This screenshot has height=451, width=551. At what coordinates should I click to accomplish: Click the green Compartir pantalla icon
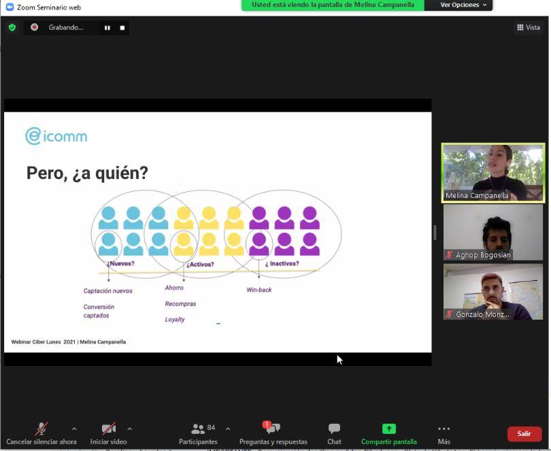pyautogui.click(x=388, y=429)
